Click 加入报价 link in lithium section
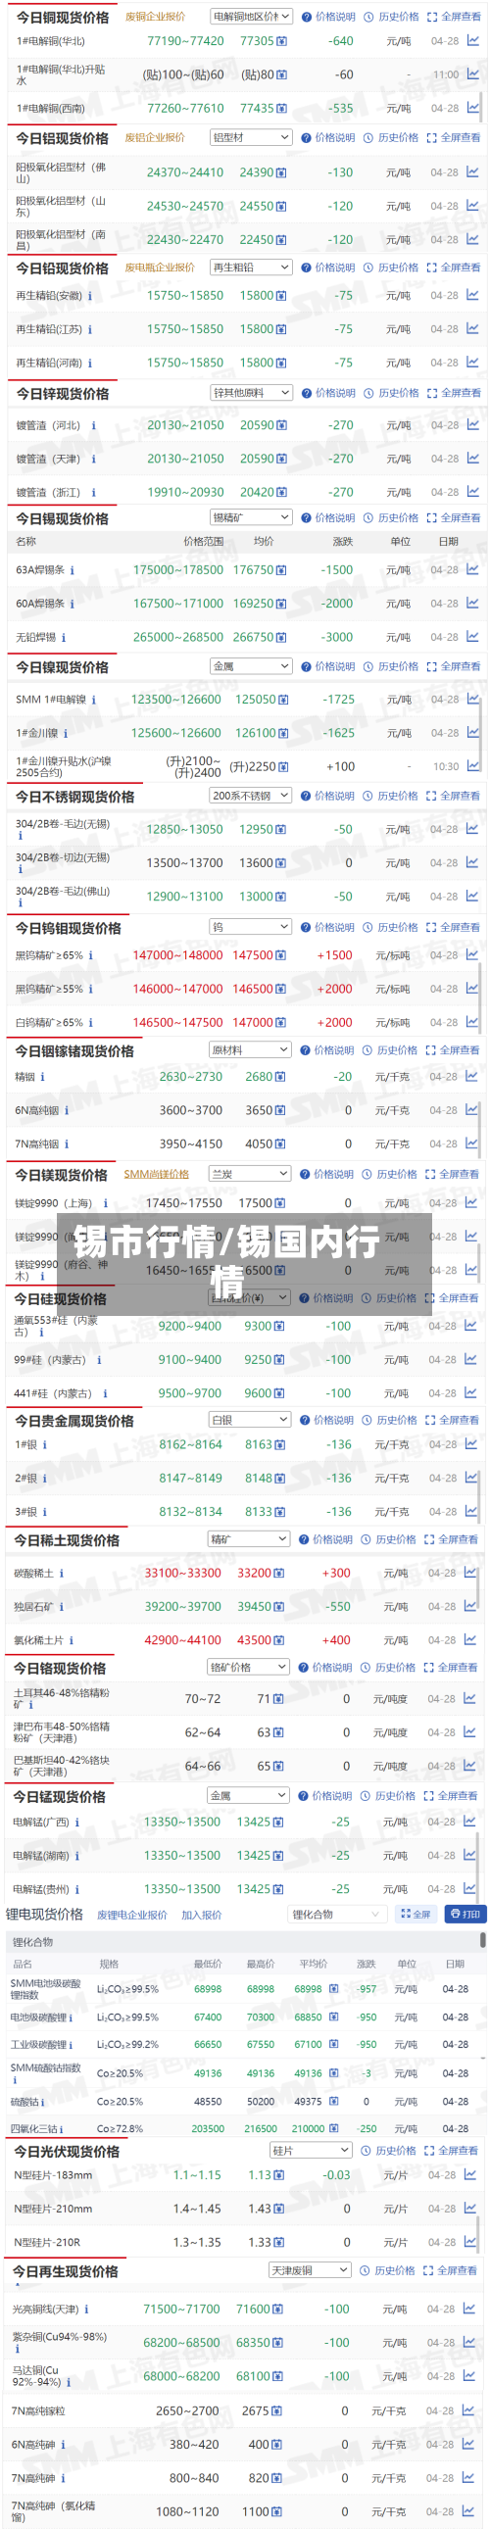The width and height of the screenshot is (490, 2529). pos(201,1916)
